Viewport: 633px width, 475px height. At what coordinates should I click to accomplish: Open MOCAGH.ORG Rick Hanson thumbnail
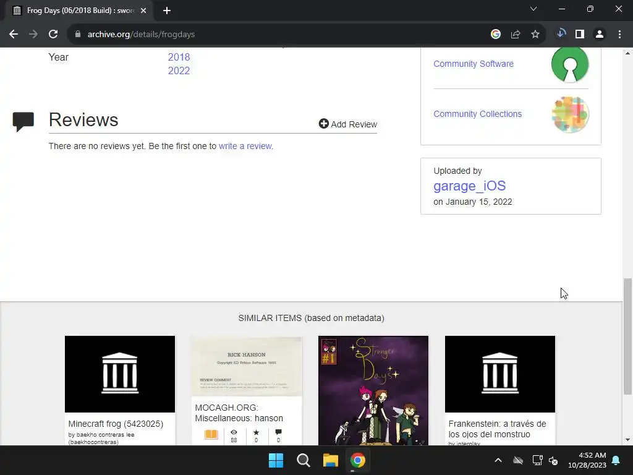[x=247, y=366]
